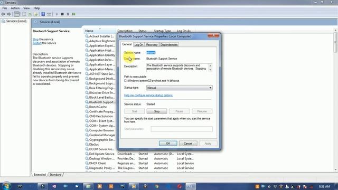Open the Startup type dropdown
The width and height of the screenshot is (338, 190).
(180, 88)
